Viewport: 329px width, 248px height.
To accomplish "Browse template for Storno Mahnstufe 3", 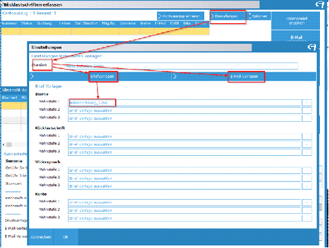I will (307, 119).
